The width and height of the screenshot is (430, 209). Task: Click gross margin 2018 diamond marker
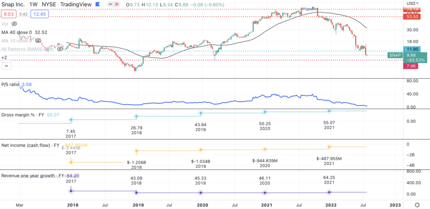coord(136,116)
